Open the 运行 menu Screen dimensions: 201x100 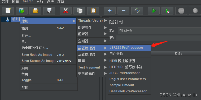40,2
